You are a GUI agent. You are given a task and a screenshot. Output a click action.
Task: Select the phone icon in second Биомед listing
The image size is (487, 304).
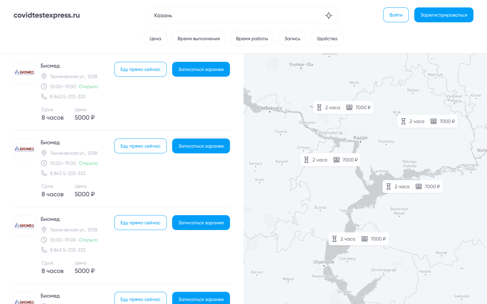point(44,173)
